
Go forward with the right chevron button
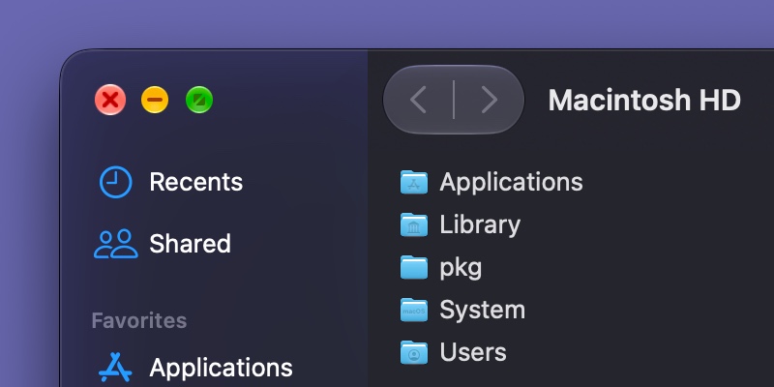[x=489, y=100]
